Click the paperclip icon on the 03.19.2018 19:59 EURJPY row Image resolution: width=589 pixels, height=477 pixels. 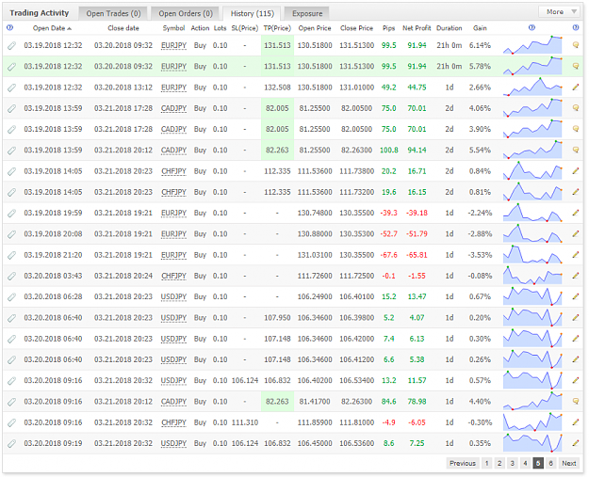click(x=11, y=213)
